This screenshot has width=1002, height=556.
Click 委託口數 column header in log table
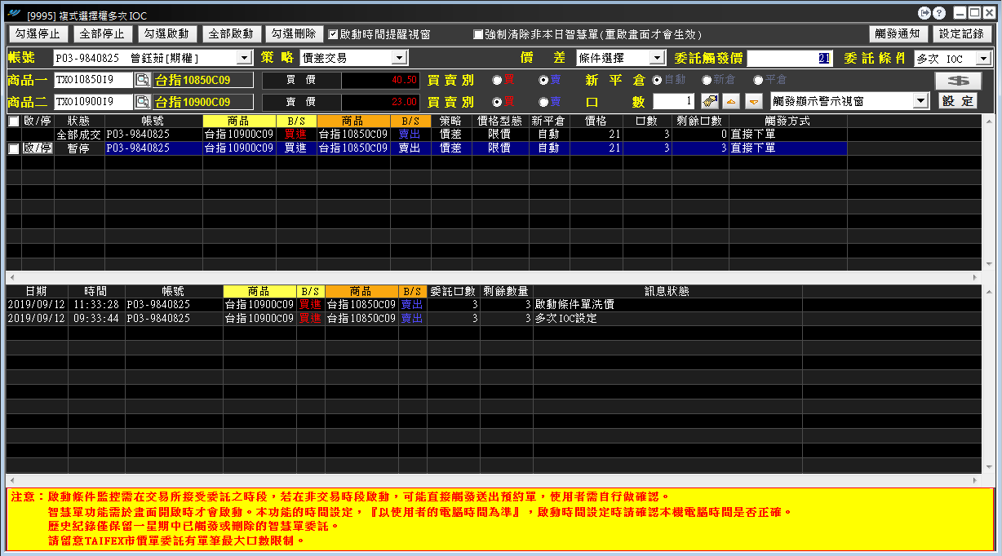coord(453,291)
